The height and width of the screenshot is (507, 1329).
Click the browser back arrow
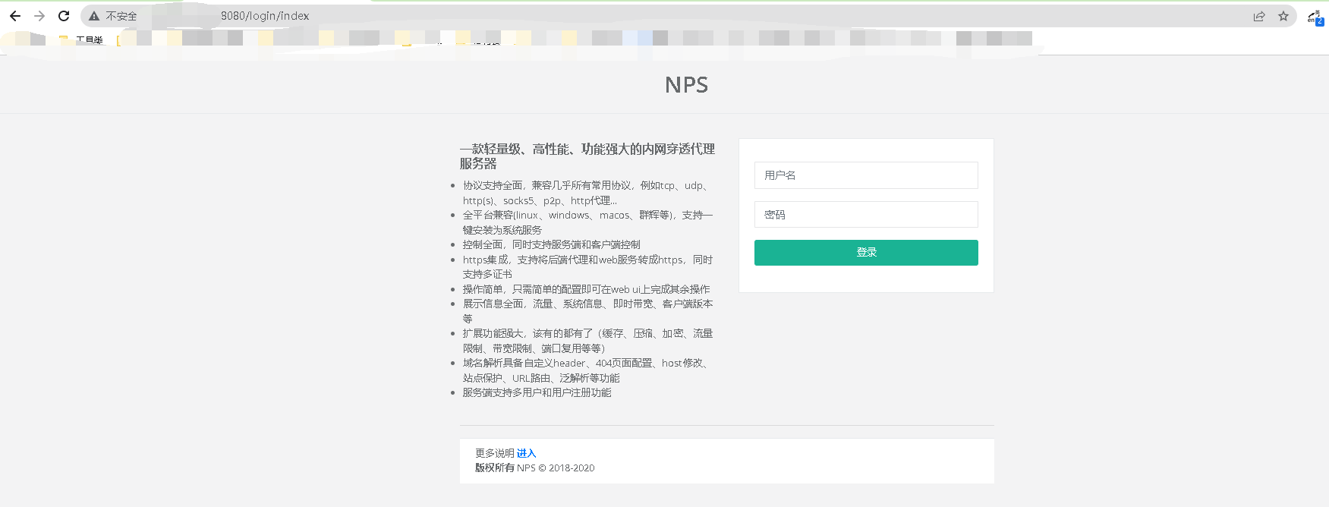coord(15,16)
